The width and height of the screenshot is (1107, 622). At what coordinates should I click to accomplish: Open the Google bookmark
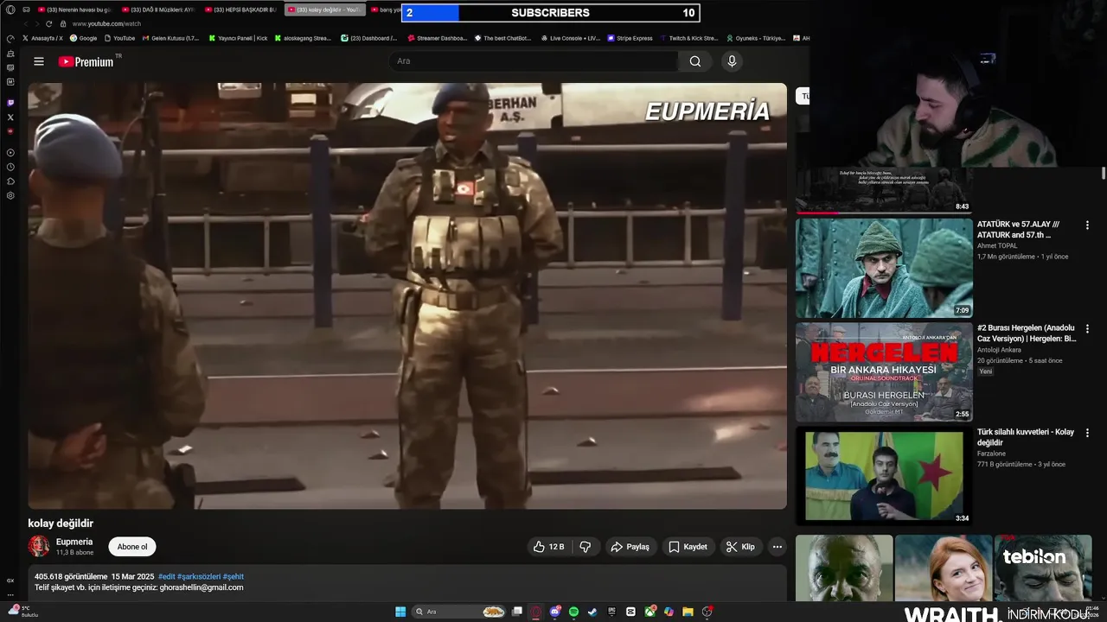84,38
